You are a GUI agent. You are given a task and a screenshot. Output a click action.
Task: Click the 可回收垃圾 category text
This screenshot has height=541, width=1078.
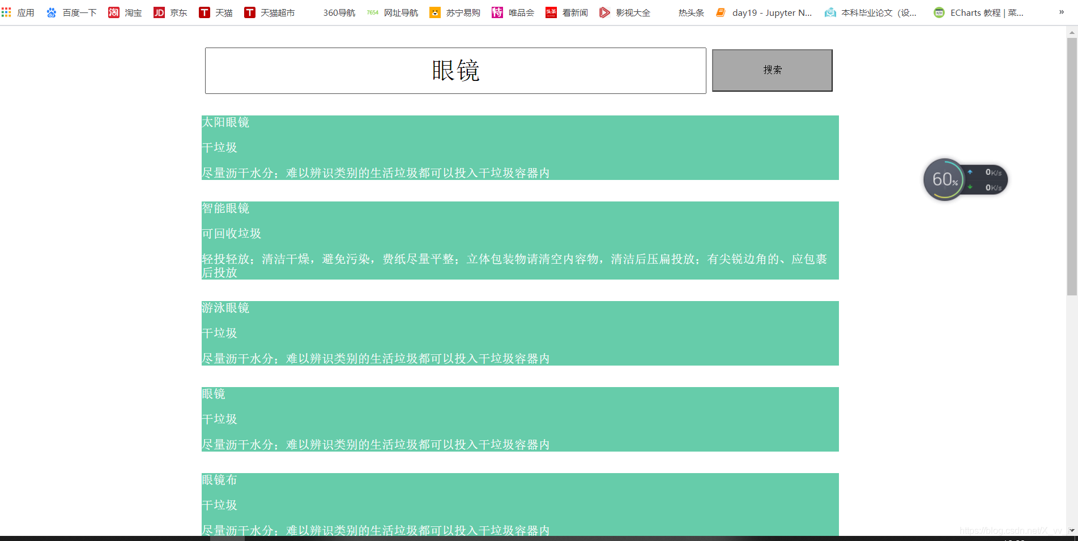point(232,233)
